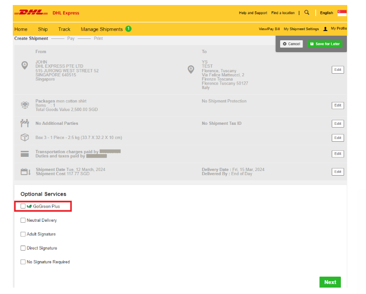The image size is (366, 294).
Task: Click the Shipment Cost 117.77 SGD text
Action: (63, 174)
